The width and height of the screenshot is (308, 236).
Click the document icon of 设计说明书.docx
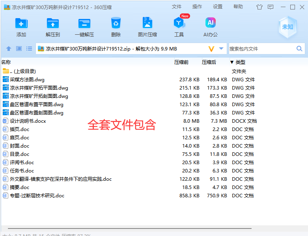[5, 121]
